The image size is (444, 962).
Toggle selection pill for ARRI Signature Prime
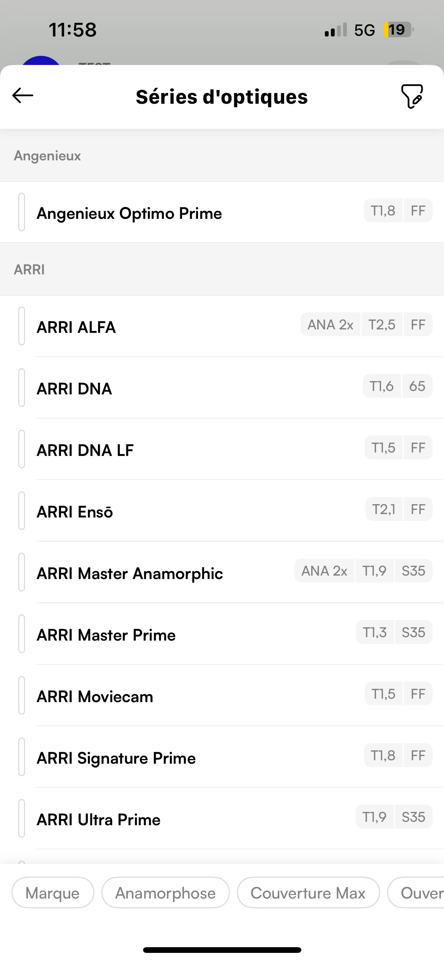pyautogui.click(x=22, y=757)
